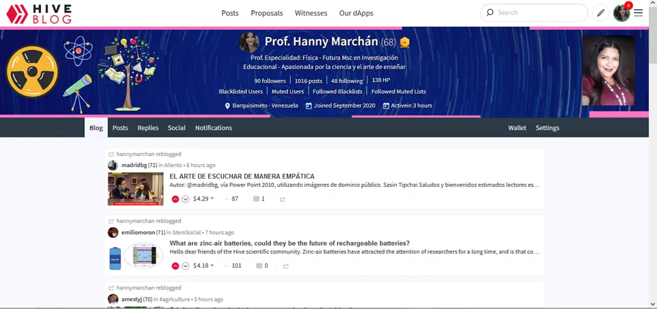Upvote the EL ARTE DE ESCUCHAR post

(x=175, y=199)
